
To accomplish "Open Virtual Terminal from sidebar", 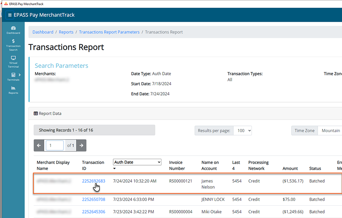I will [13, 62].
